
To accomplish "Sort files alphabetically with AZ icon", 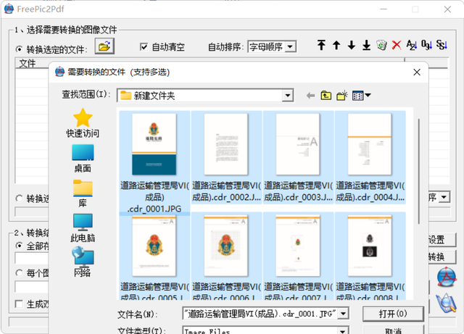I will pos(412,46).
